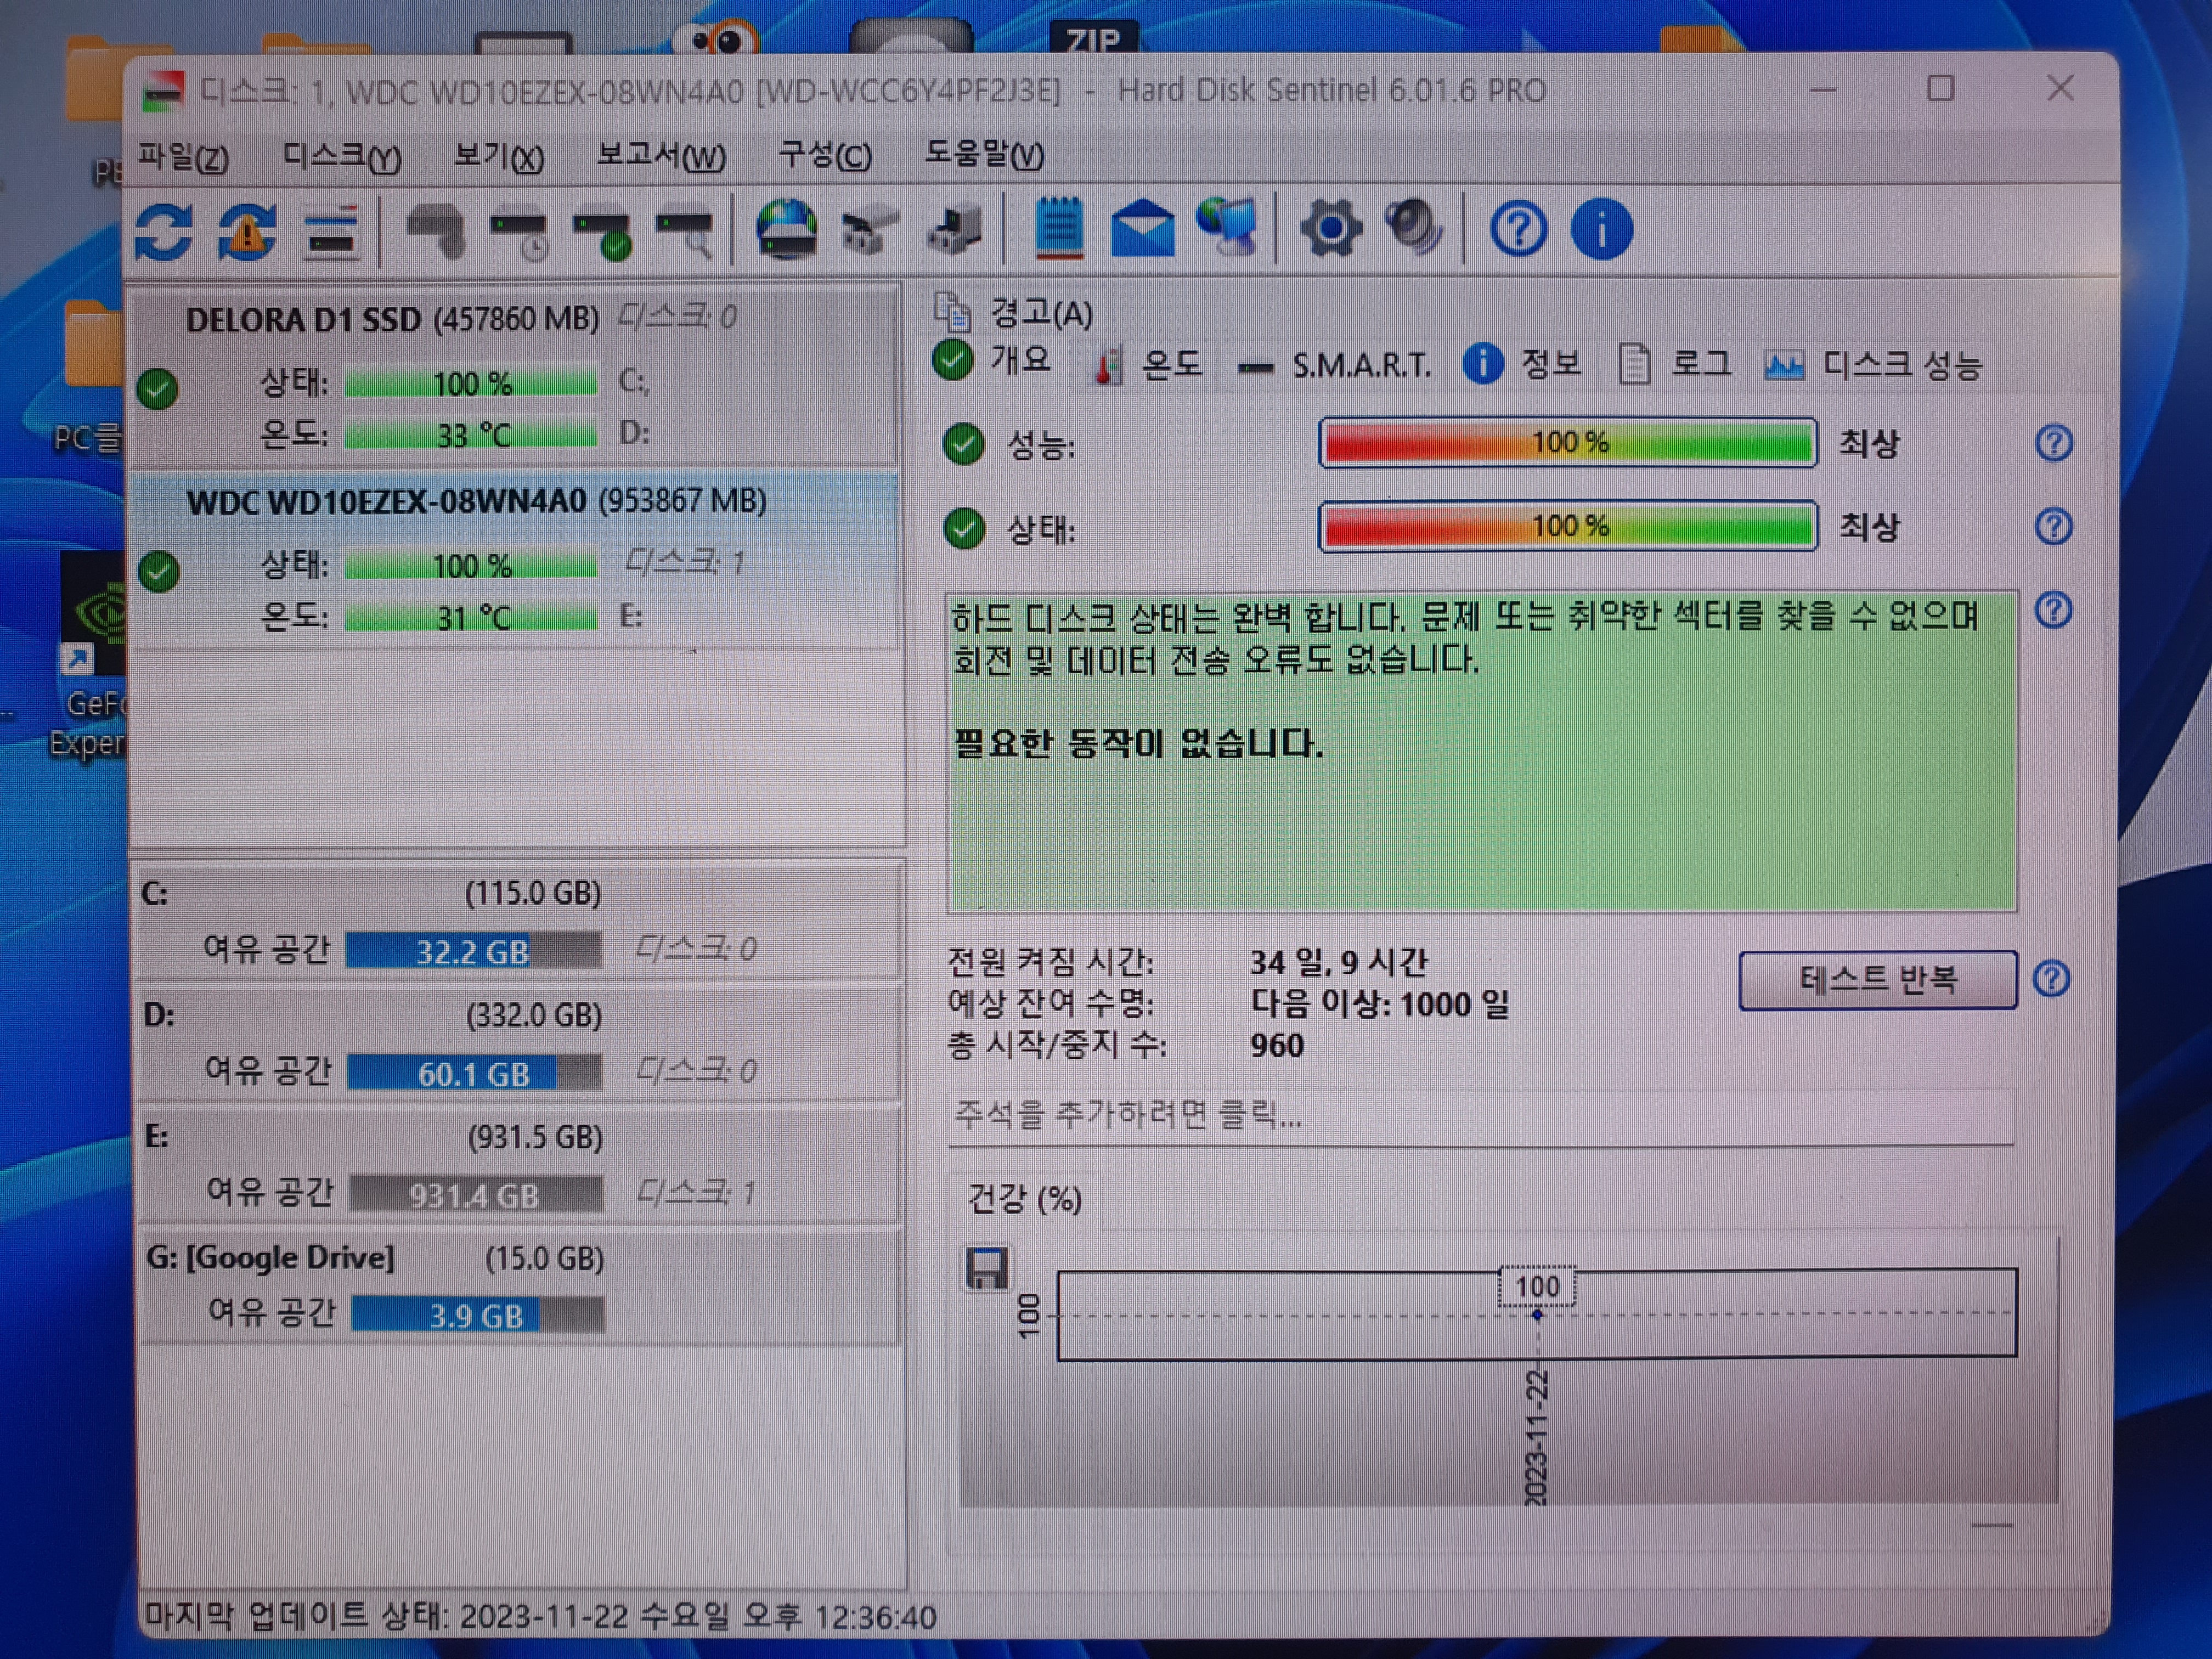Click the blue info about icon
Image resolution: width=2212 pixels, height=1659 pixels.
(x=1602, y=230)
